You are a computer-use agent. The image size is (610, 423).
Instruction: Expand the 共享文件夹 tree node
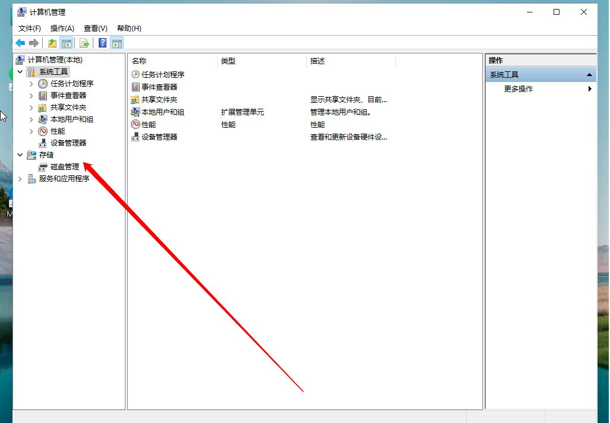click(x=31, y=108)
